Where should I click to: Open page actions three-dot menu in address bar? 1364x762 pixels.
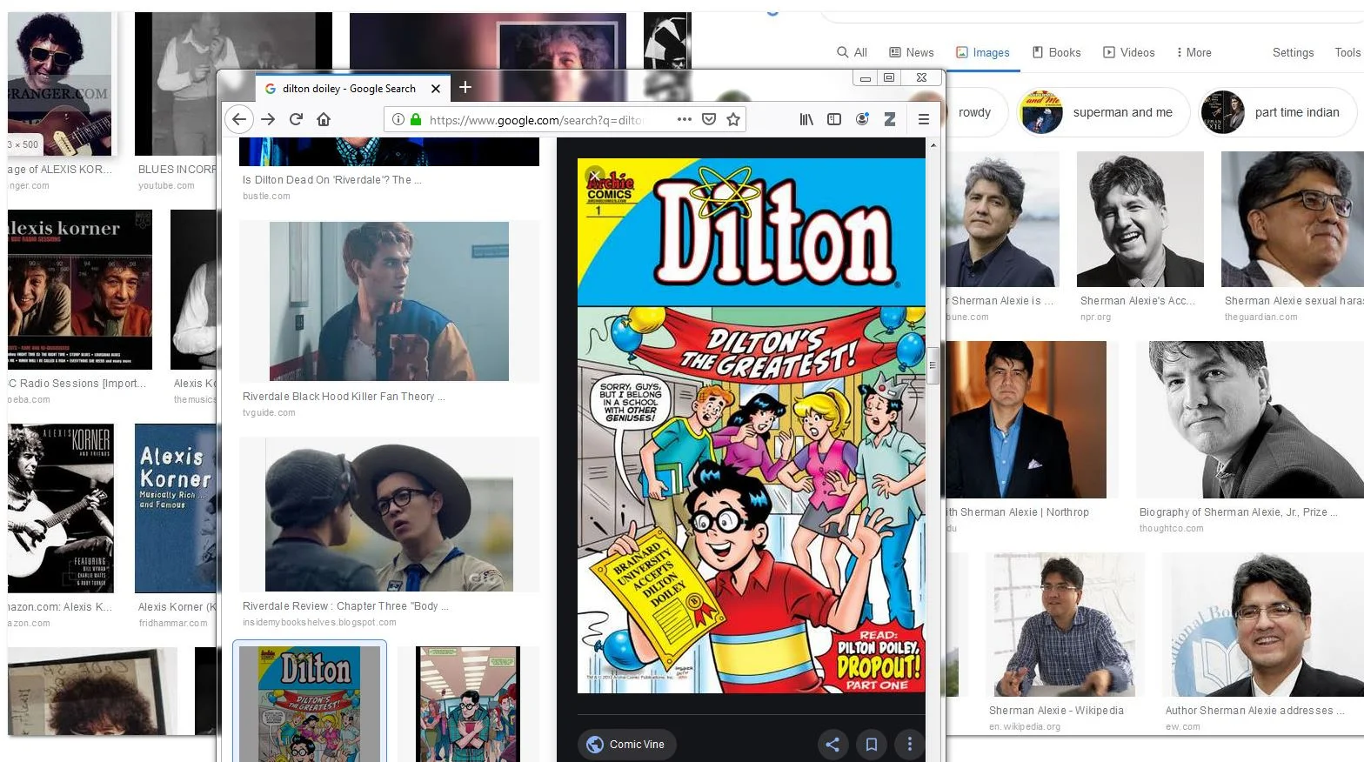[x=685, y=119]
